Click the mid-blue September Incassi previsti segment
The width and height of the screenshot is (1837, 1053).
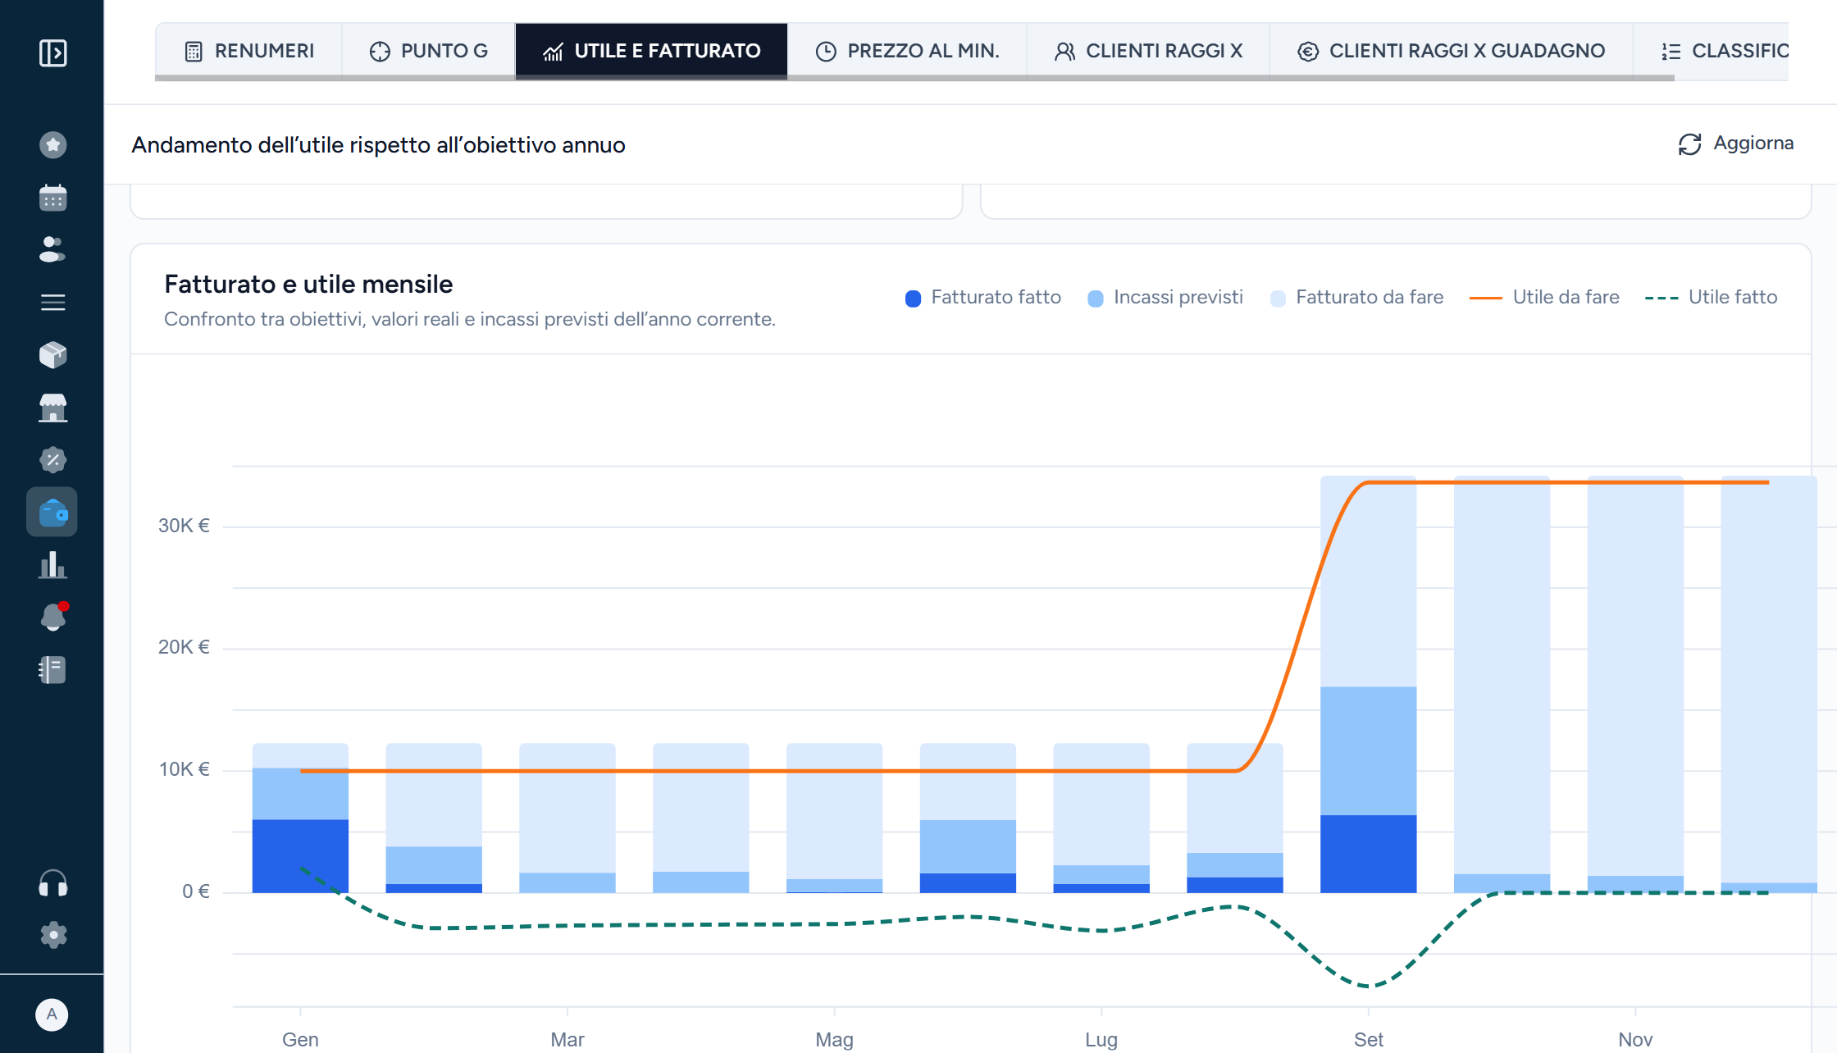coord(1368,750)
